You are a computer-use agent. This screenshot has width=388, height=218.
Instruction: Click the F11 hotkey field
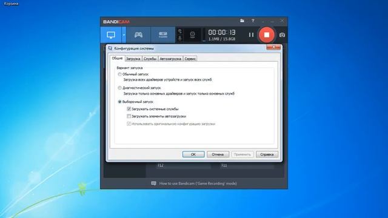pos(247,165)
